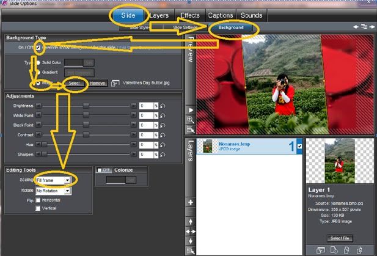Switch to the Effects tab
Screen dimensions: 377x256
coord(189,15)
